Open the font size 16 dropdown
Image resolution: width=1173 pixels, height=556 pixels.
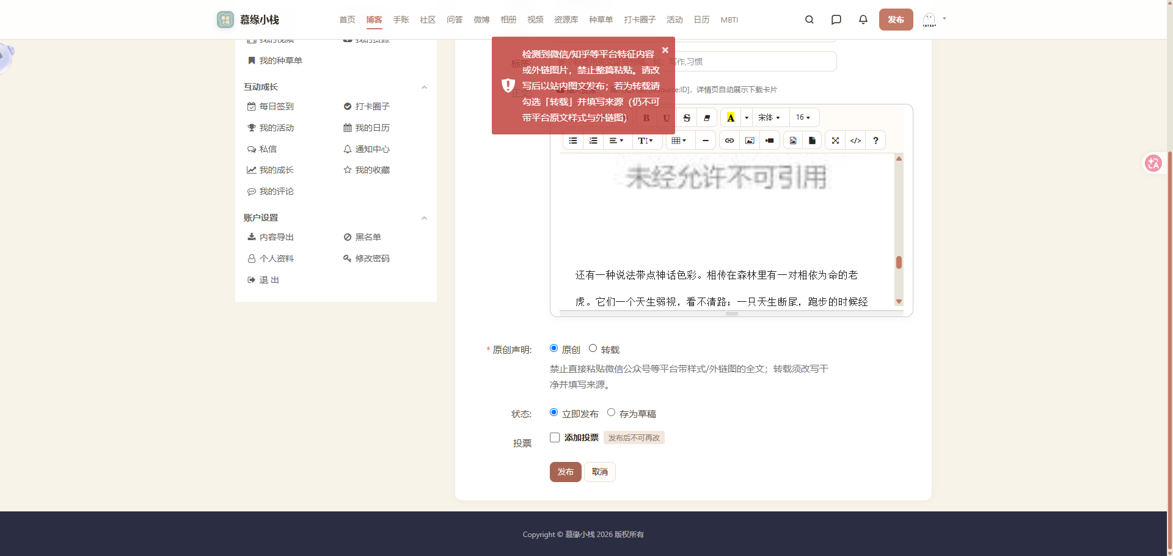(803, 118)
